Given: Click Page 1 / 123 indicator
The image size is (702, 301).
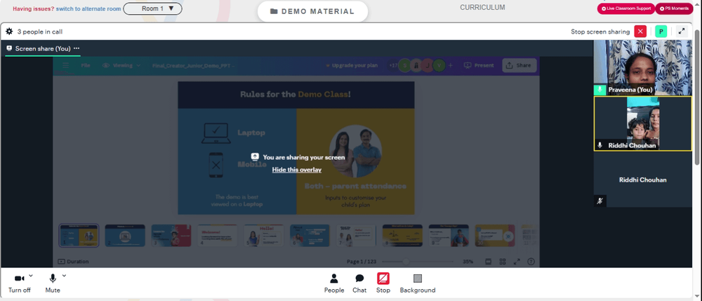Looking at the screenshot, I should tap(362, 262).
